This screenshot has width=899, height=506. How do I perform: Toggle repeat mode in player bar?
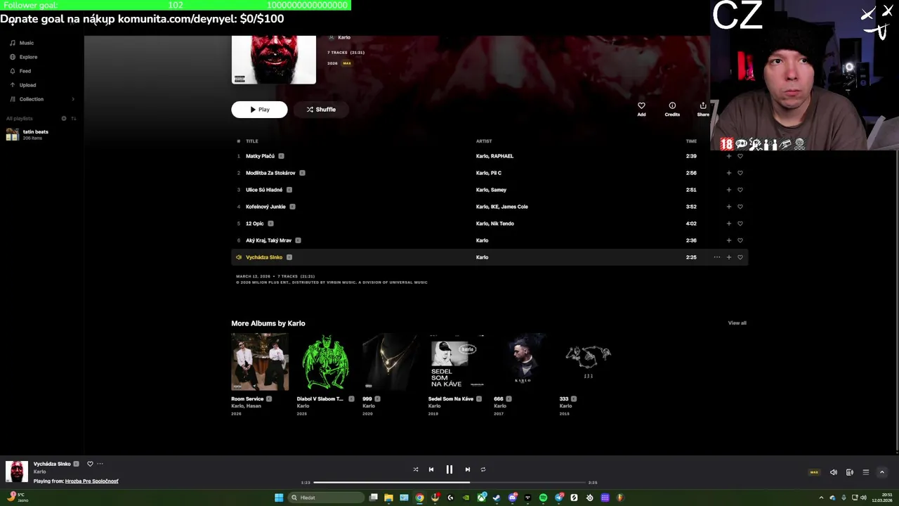click(x=483, y=469)
